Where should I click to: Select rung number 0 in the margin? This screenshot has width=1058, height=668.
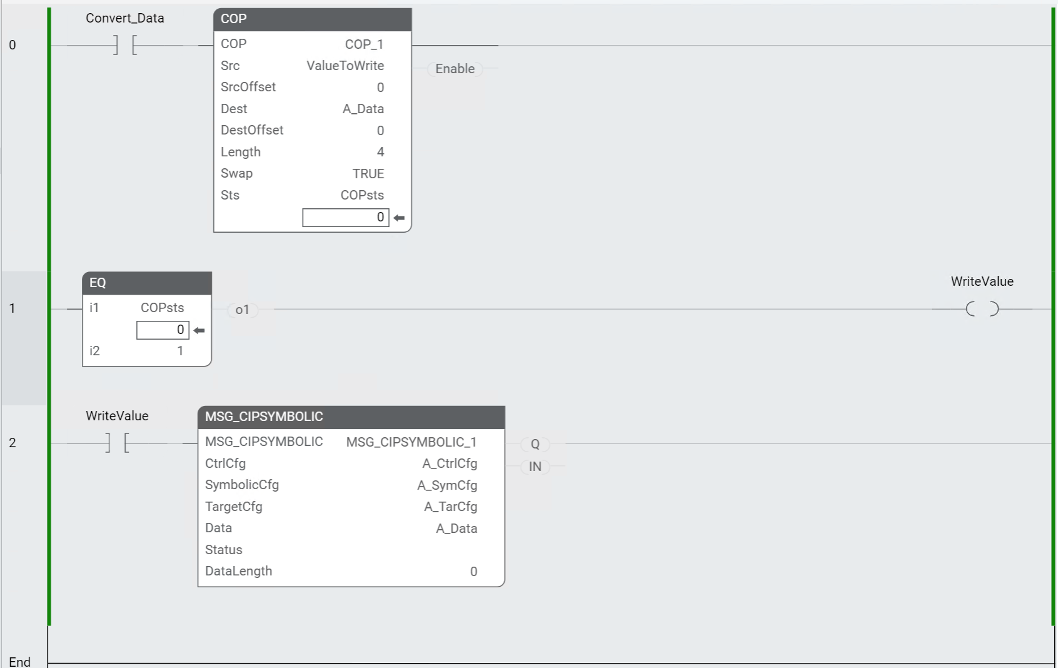[x=13, y=45]
